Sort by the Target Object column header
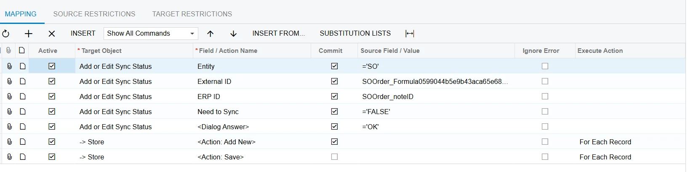Image resolution: width=688 pixels, height=172 pixels. tap(101, 51)
